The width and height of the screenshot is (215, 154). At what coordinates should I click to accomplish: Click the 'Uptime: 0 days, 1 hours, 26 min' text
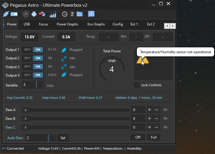[138, 98]
